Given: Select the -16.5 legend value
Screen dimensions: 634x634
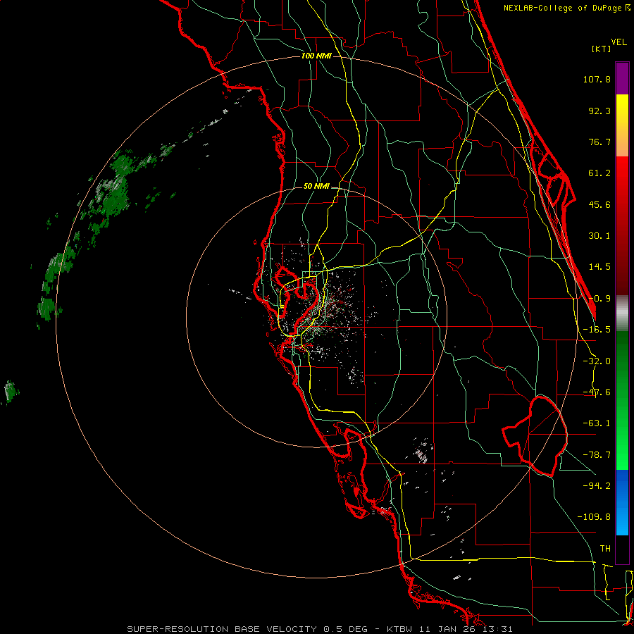Looking at the screenshot, I should [597, 330].
